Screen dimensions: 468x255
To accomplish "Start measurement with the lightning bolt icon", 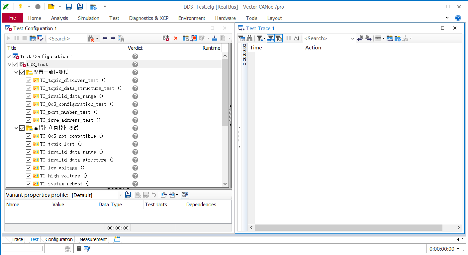I will 20,7.
